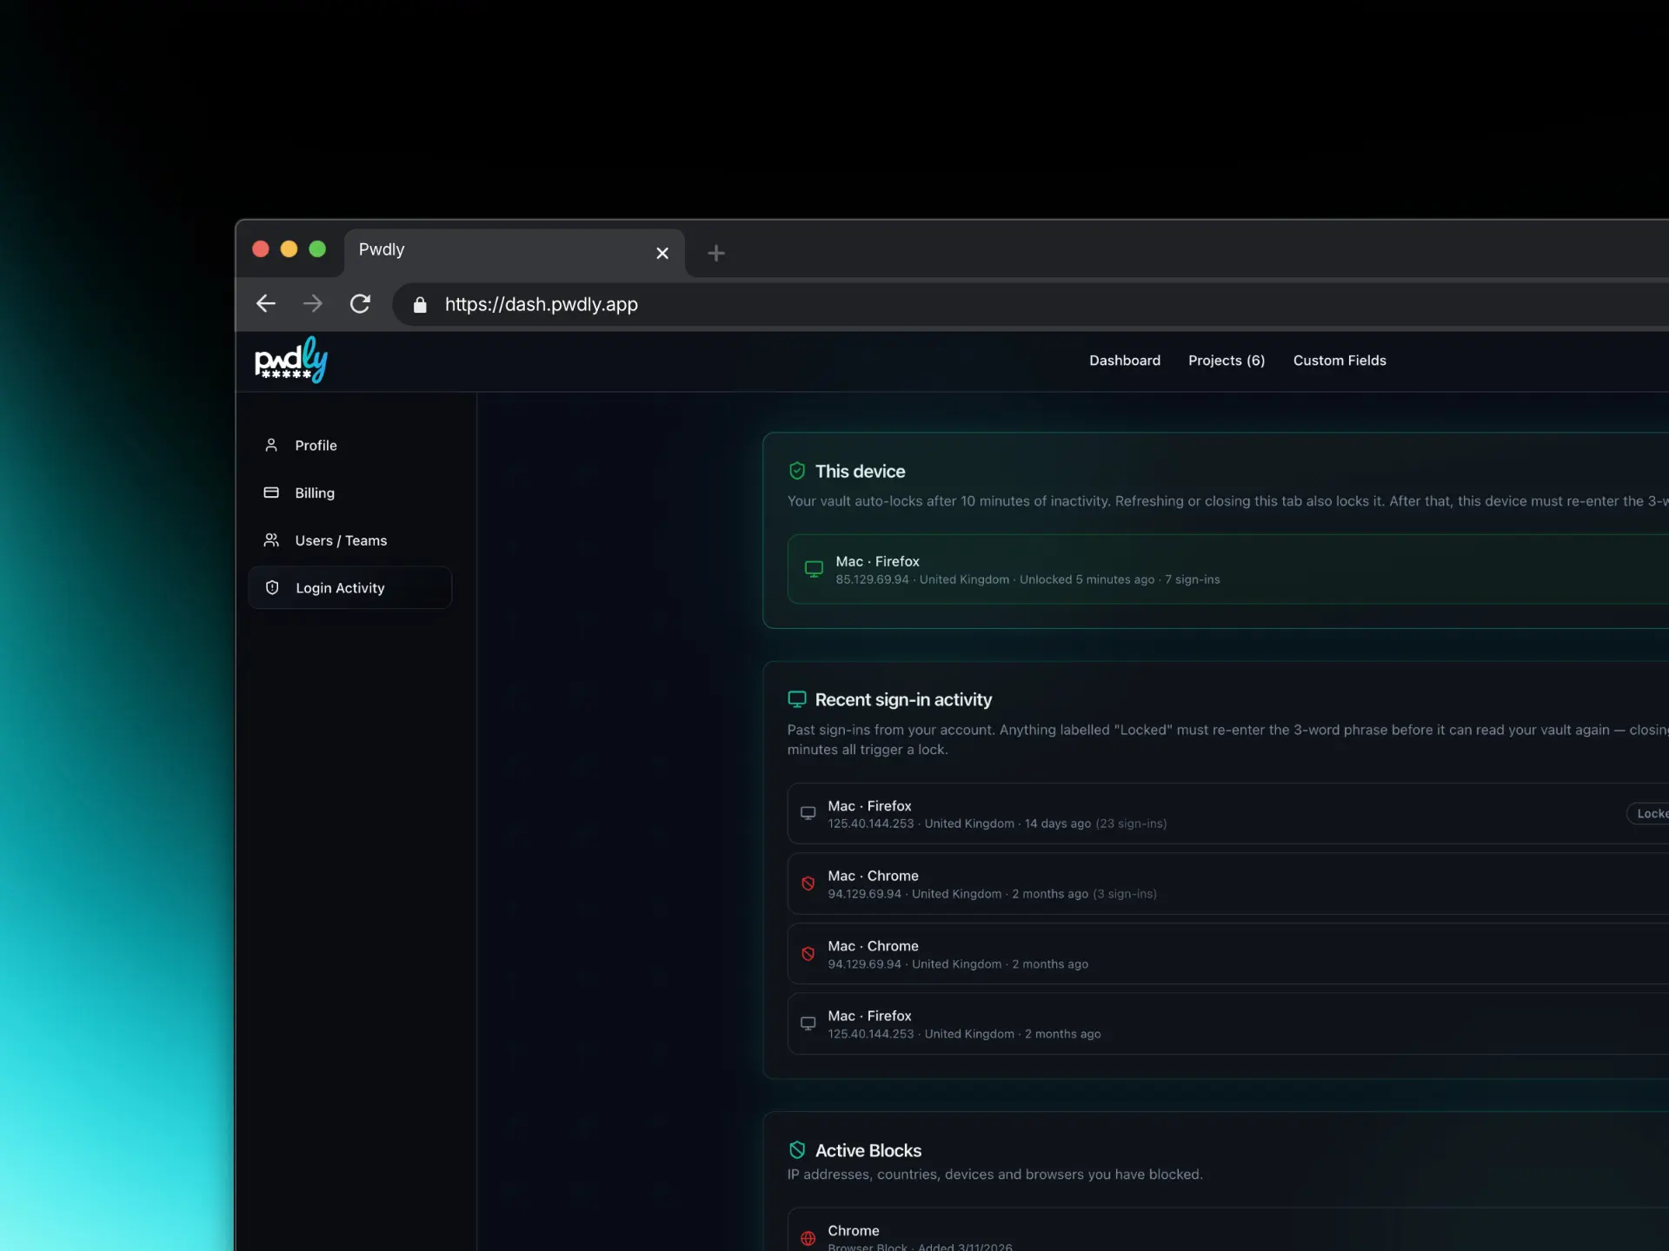The image size is (1669, 1251).
Task: Click the monitor icon in the 85.129.69.94 device row
Action: [x=814, y=569]
